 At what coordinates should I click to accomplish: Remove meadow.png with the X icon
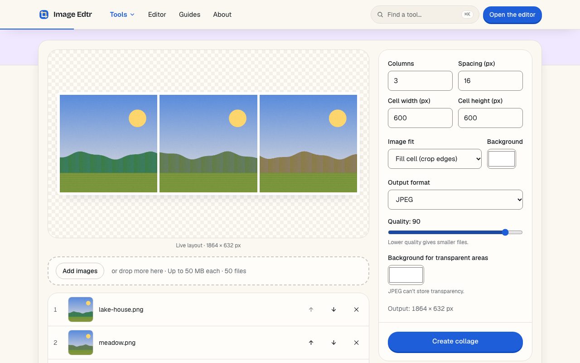click(356, 343)
